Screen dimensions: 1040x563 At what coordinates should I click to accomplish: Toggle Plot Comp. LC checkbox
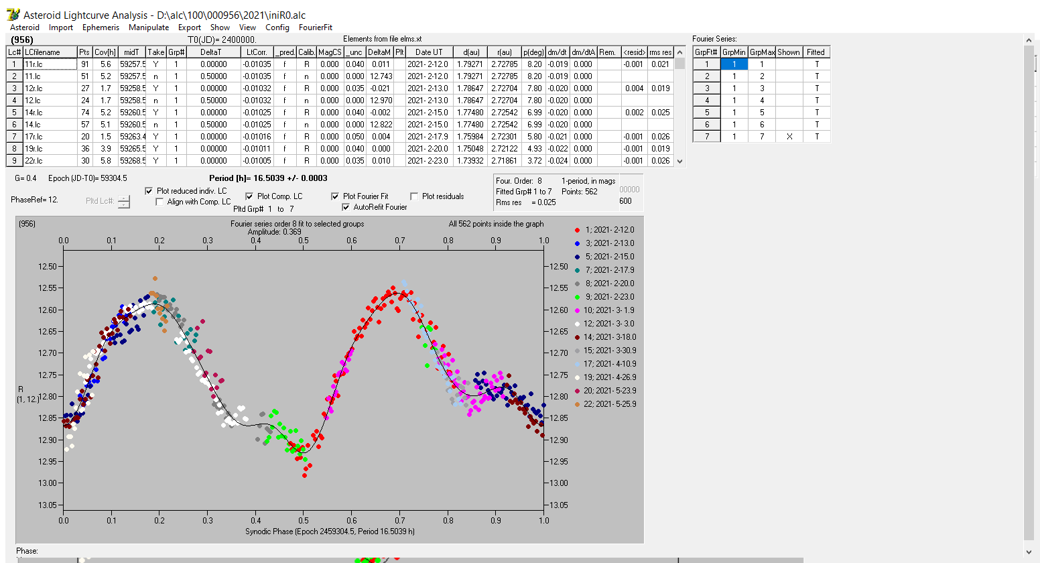click(249, 196)
